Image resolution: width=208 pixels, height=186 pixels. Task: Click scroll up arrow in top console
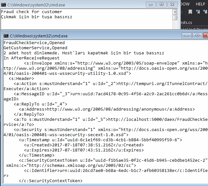click(175, 12)
